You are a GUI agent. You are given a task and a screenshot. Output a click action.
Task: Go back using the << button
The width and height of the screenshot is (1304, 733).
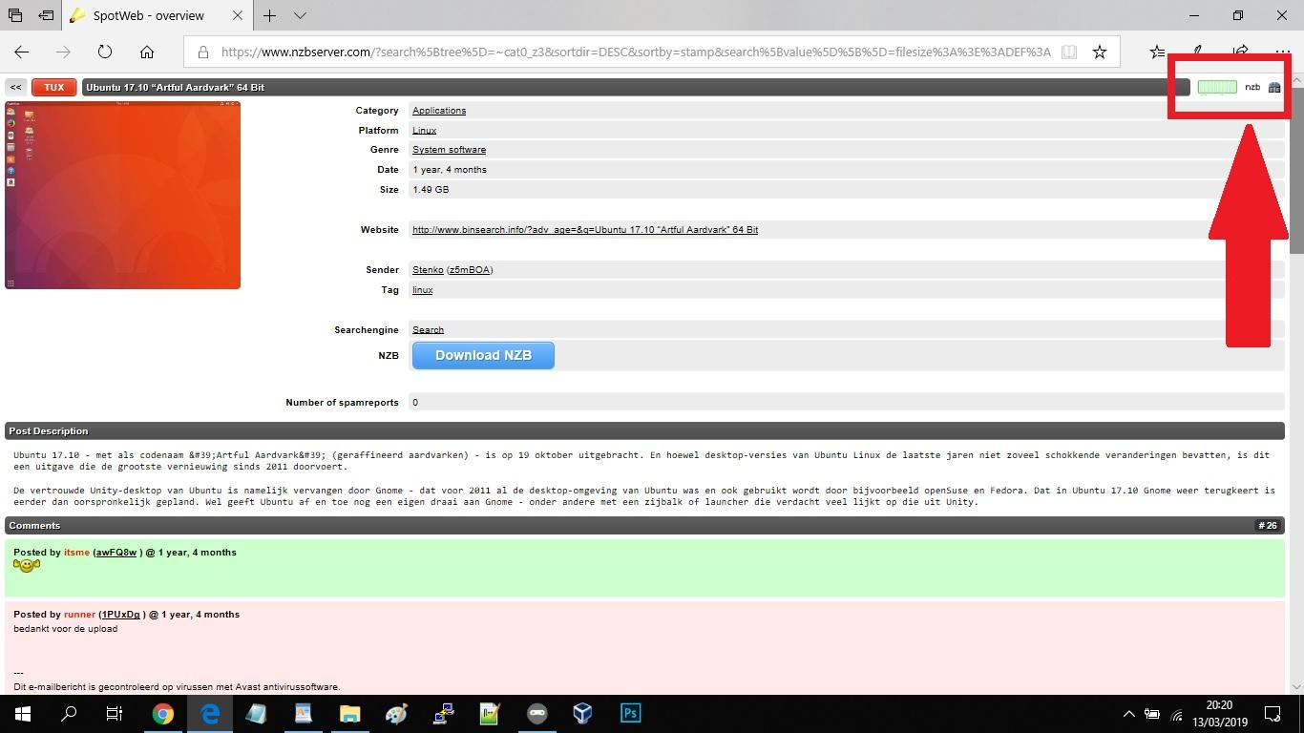(16, 87)
